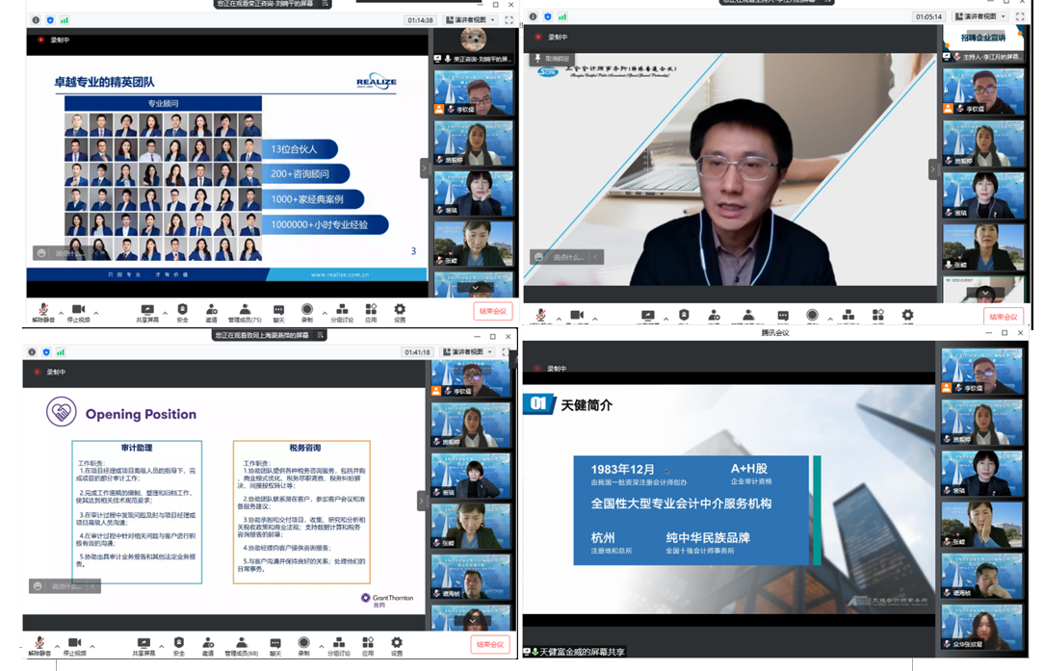
Task: Enter fullscreen in the top-left meeting window
Action: tap(509, 20)
